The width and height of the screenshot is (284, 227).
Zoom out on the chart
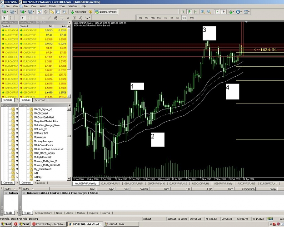tap(209, 12)
